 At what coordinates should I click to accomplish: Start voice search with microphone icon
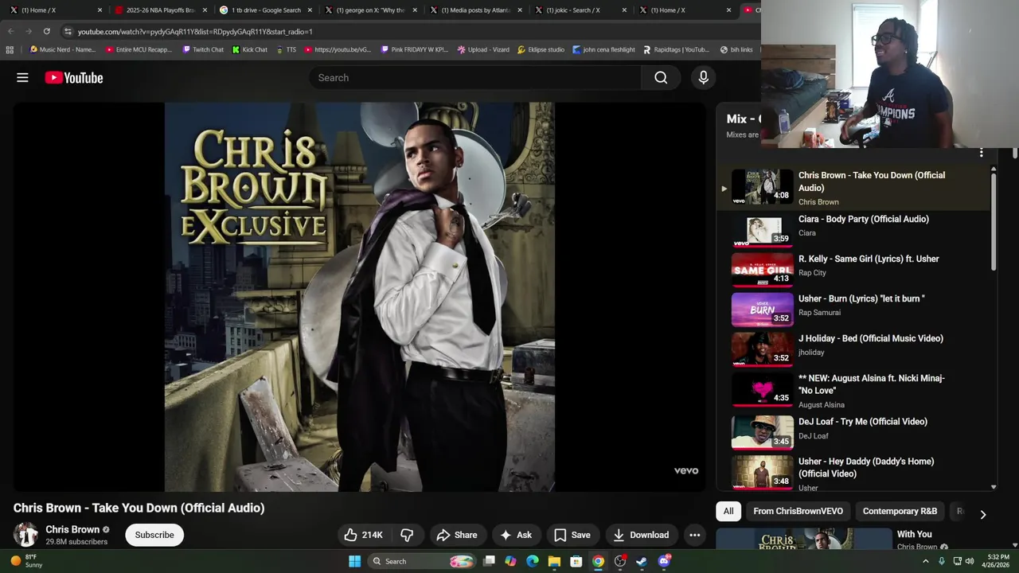point(703,77)
